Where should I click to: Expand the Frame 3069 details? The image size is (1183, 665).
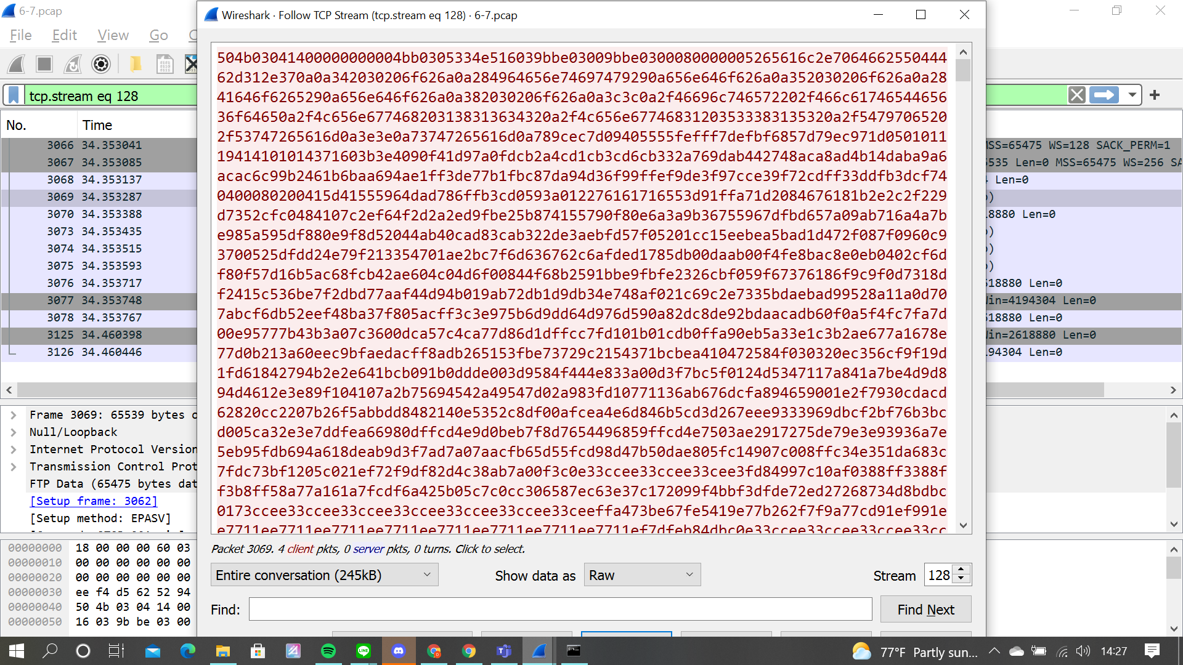[14, 415]
